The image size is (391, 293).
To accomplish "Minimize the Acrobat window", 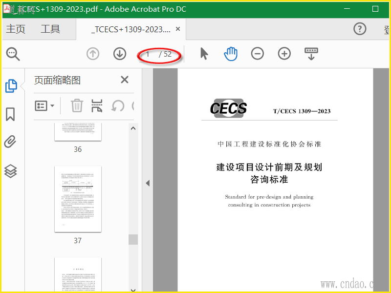I will [x=347, y=9].
